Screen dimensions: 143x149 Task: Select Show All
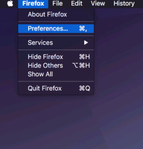coord(56,74)
